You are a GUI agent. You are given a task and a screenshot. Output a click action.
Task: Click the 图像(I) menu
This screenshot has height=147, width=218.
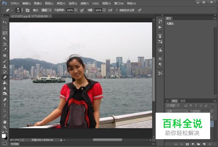coord(38,3)
